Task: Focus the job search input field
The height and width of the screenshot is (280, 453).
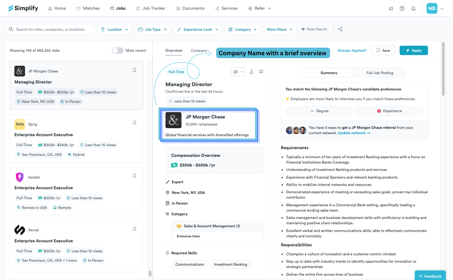Action: click(50, 29)
